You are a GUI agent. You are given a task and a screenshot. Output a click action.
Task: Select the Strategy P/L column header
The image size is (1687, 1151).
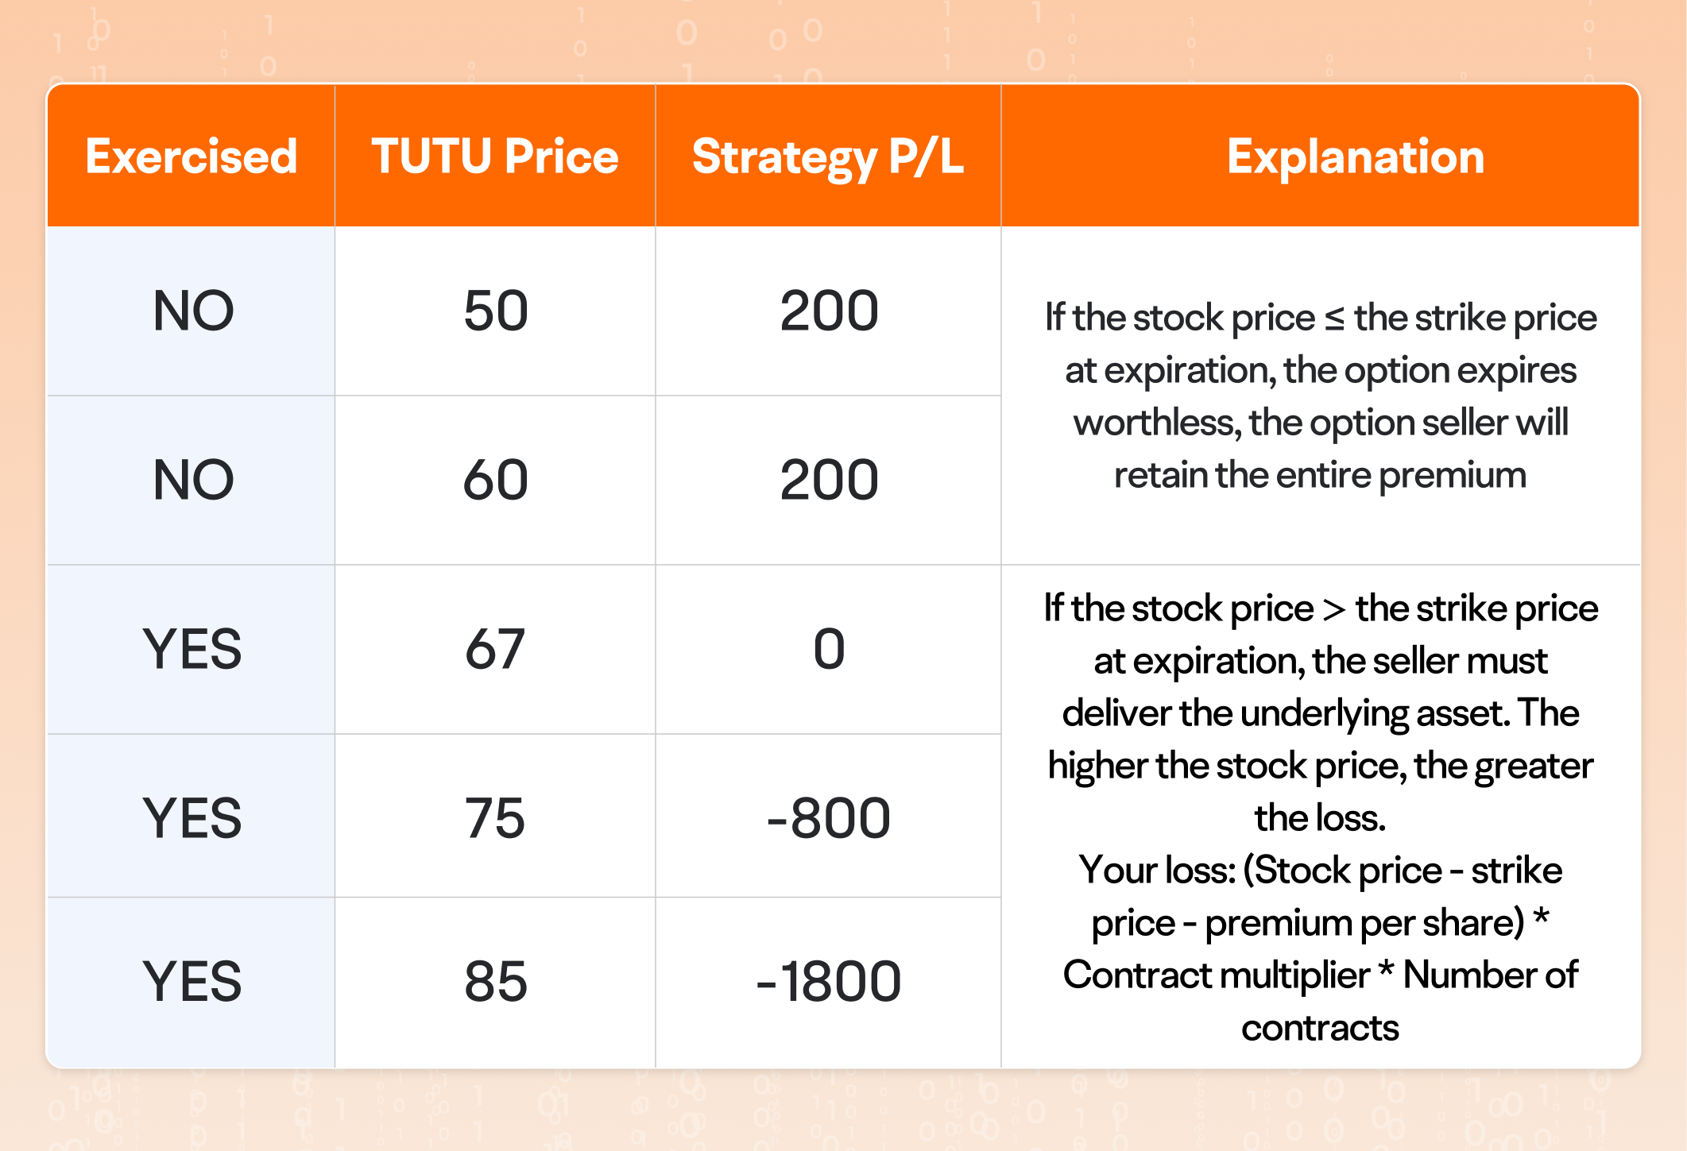(828, 156)
